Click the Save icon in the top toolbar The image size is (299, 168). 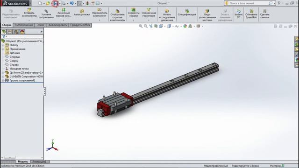(56, 3)
